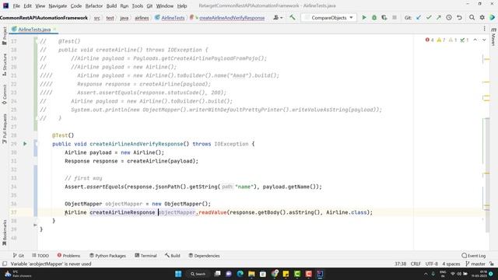This screenshot has width=498, height=280.
Task: Jump to next highlighted error arrow
Action: click(x=484, y=40)
